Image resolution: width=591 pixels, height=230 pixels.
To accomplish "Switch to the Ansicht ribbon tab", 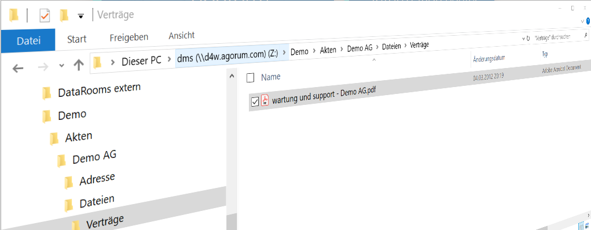I will (x=181, y=36).
